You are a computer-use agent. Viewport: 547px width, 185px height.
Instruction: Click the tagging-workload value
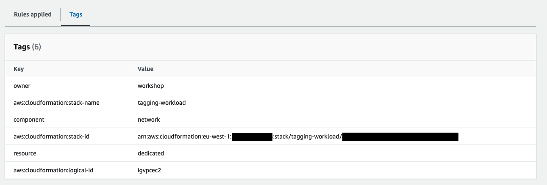point(162,103)
